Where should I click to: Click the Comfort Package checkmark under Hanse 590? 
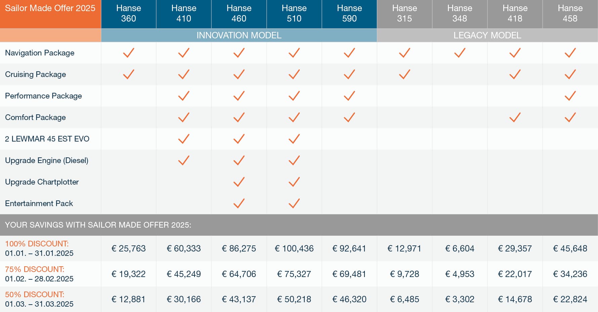pyautogui.click(x=349, y=117)
